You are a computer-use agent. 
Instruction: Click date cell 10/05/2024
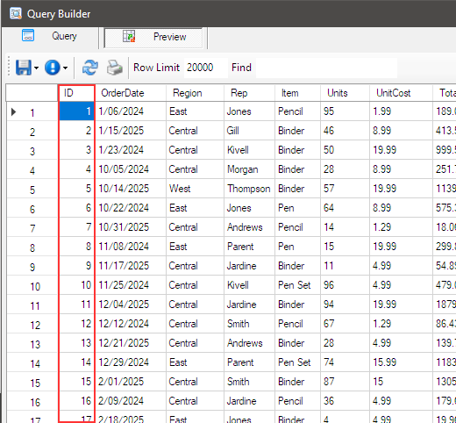pyautogui.click(x=131, y=169)
